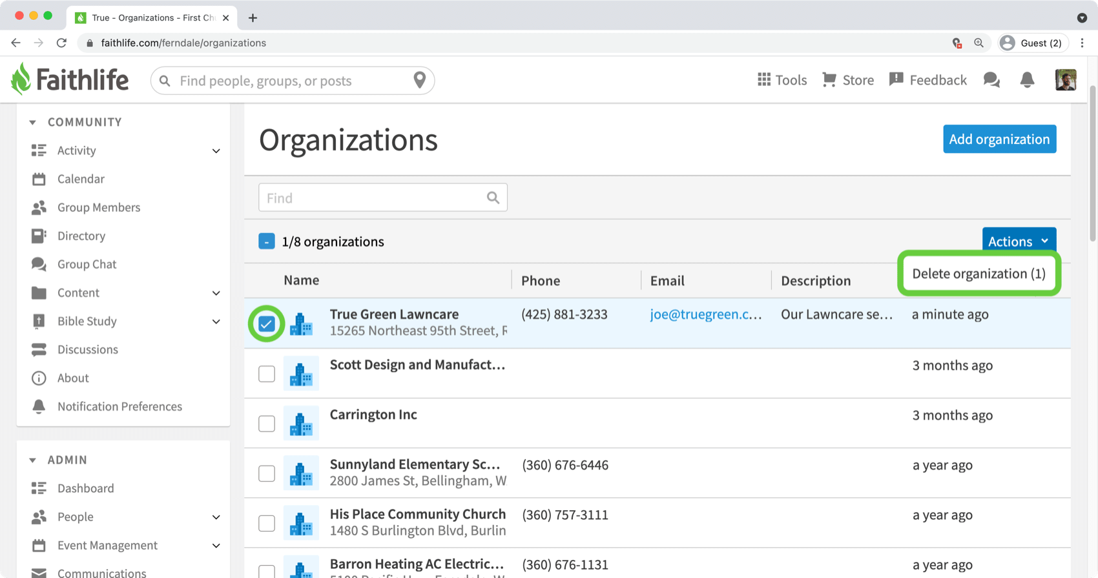Viewport: 1098px width, 578px height.
Task: Open His Place Community Church organization
Action: (418, 514)
